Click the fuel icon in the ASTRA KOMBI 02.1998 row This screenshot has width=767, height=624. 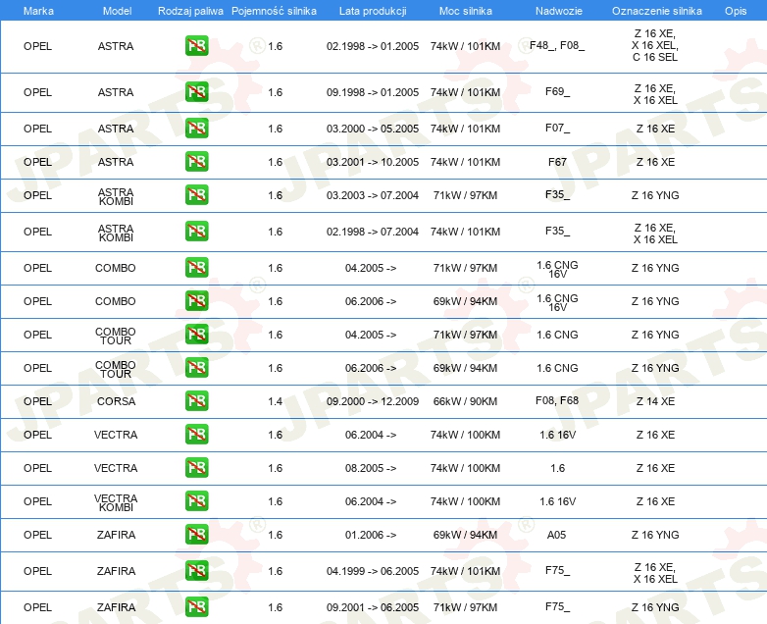click(196, 231)
